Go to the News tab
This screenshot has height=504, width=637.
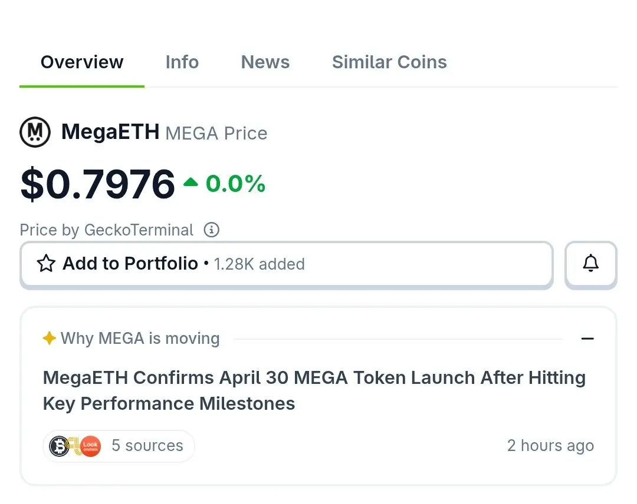pos(265,62)
